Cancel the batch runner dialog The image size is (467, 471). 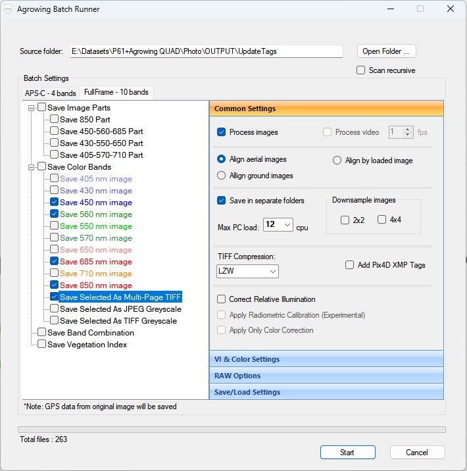417,453
